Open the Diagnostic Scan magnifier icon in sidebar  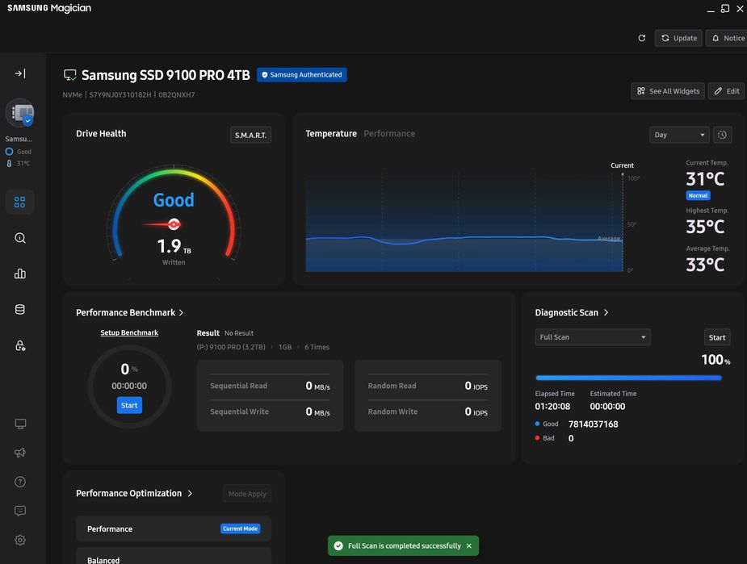click(20, 238)
